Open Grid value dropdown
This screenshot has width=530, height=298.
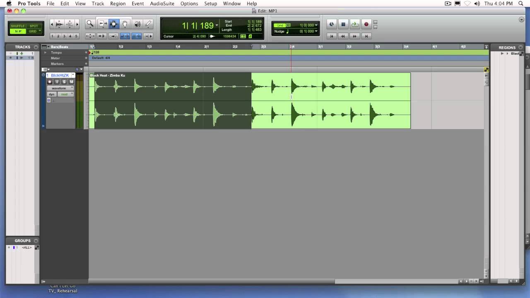316,25
